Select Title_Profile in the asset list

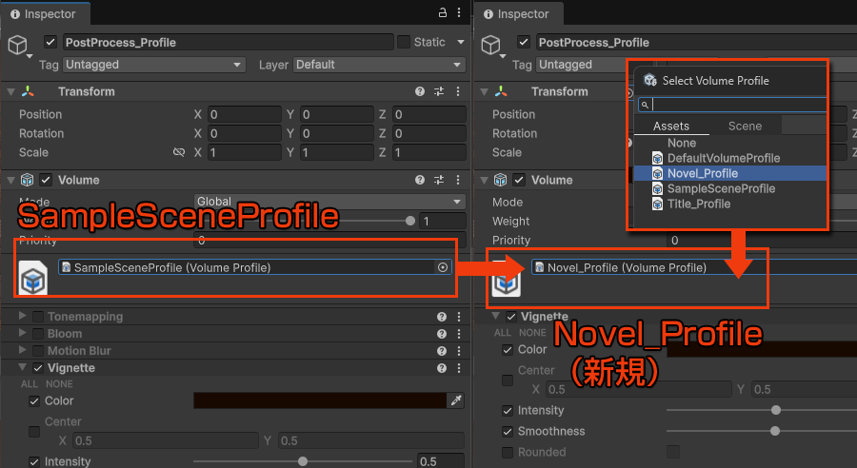pyautogui.click(x=698, y=204)
